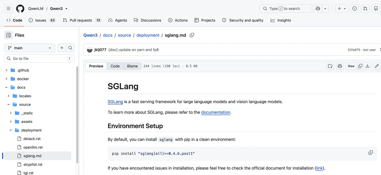Collapse the Files side panel

(9, 35)
